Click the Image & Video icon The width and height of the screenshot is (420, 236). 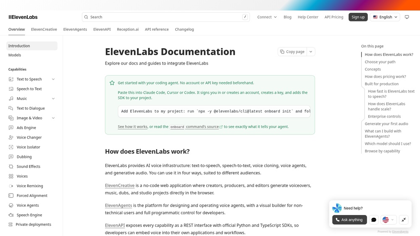click(11, 118)
